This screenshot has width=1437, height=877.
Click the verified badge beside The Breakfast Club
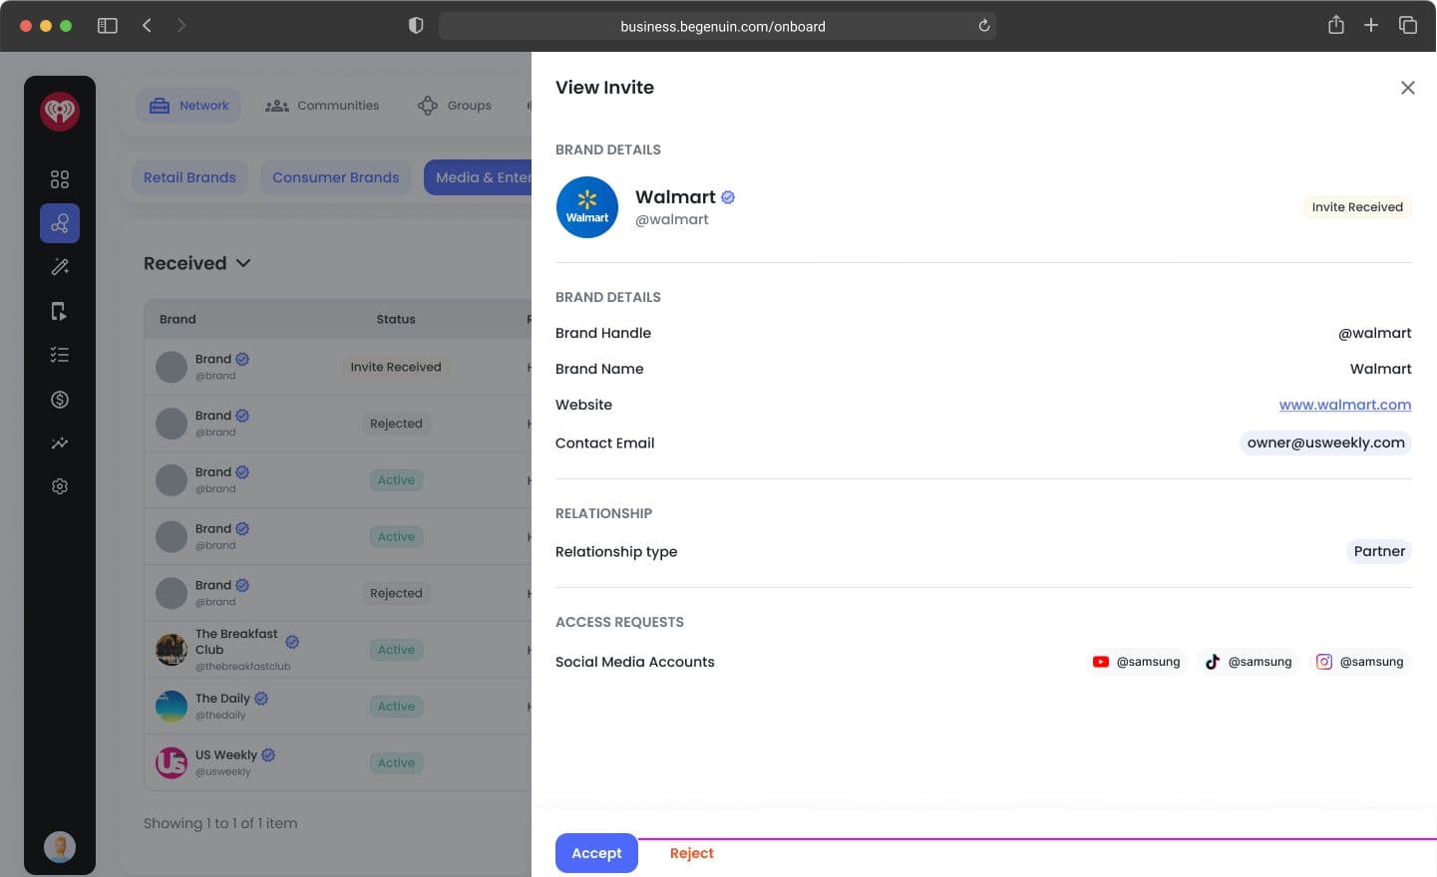click(292, 642)
